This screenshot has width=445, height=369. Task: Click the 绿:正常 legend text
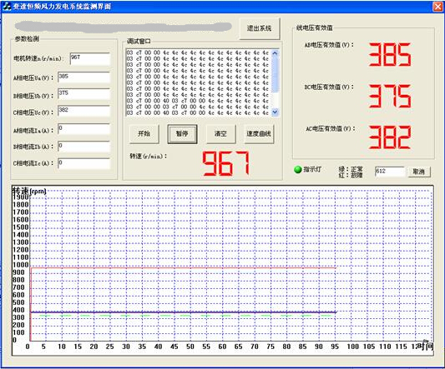pos(351,169)
